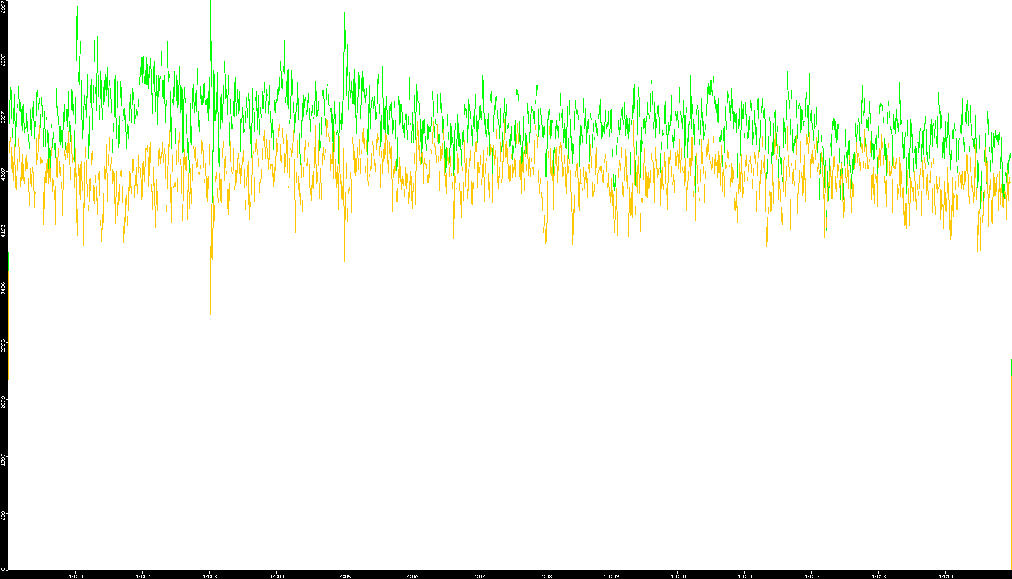The width and height of the screenshot is (1012, 579).
Task: Select the 5597 vertical axis label
Action: pos(3,117)
